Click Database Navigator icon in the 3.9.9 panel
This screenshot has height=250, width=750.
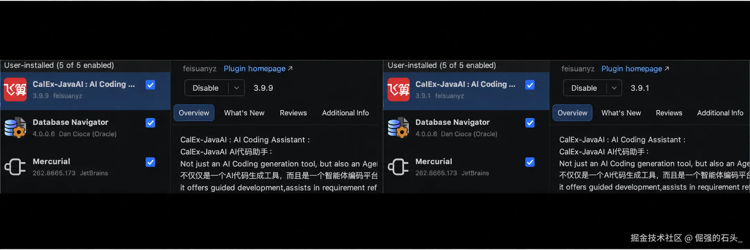15,127
